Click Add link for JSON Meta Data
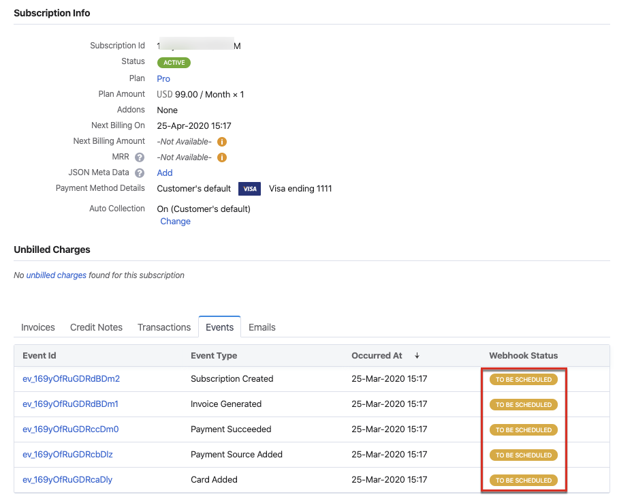617x499 pixels. coord(165,173)
